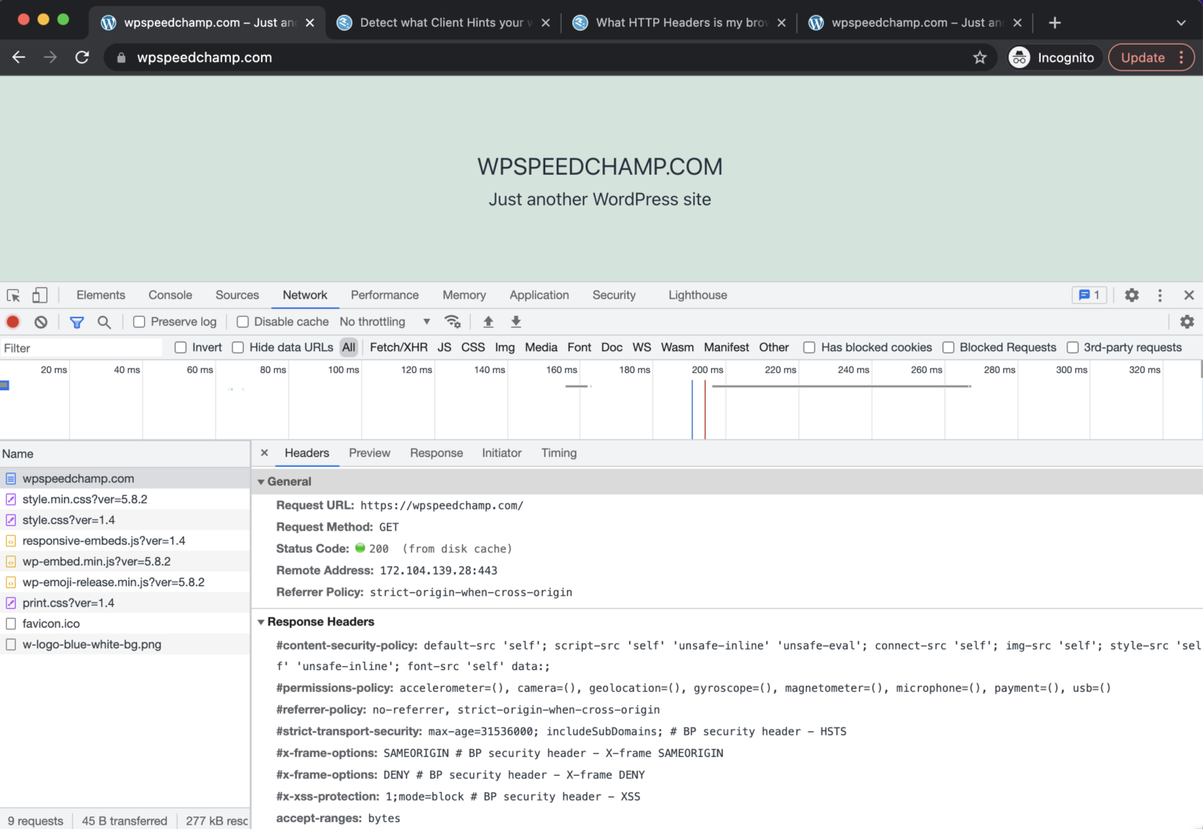Viewport: 1203px width, 829px height.
Task: Open the network search panel
Action: point(104,321)
